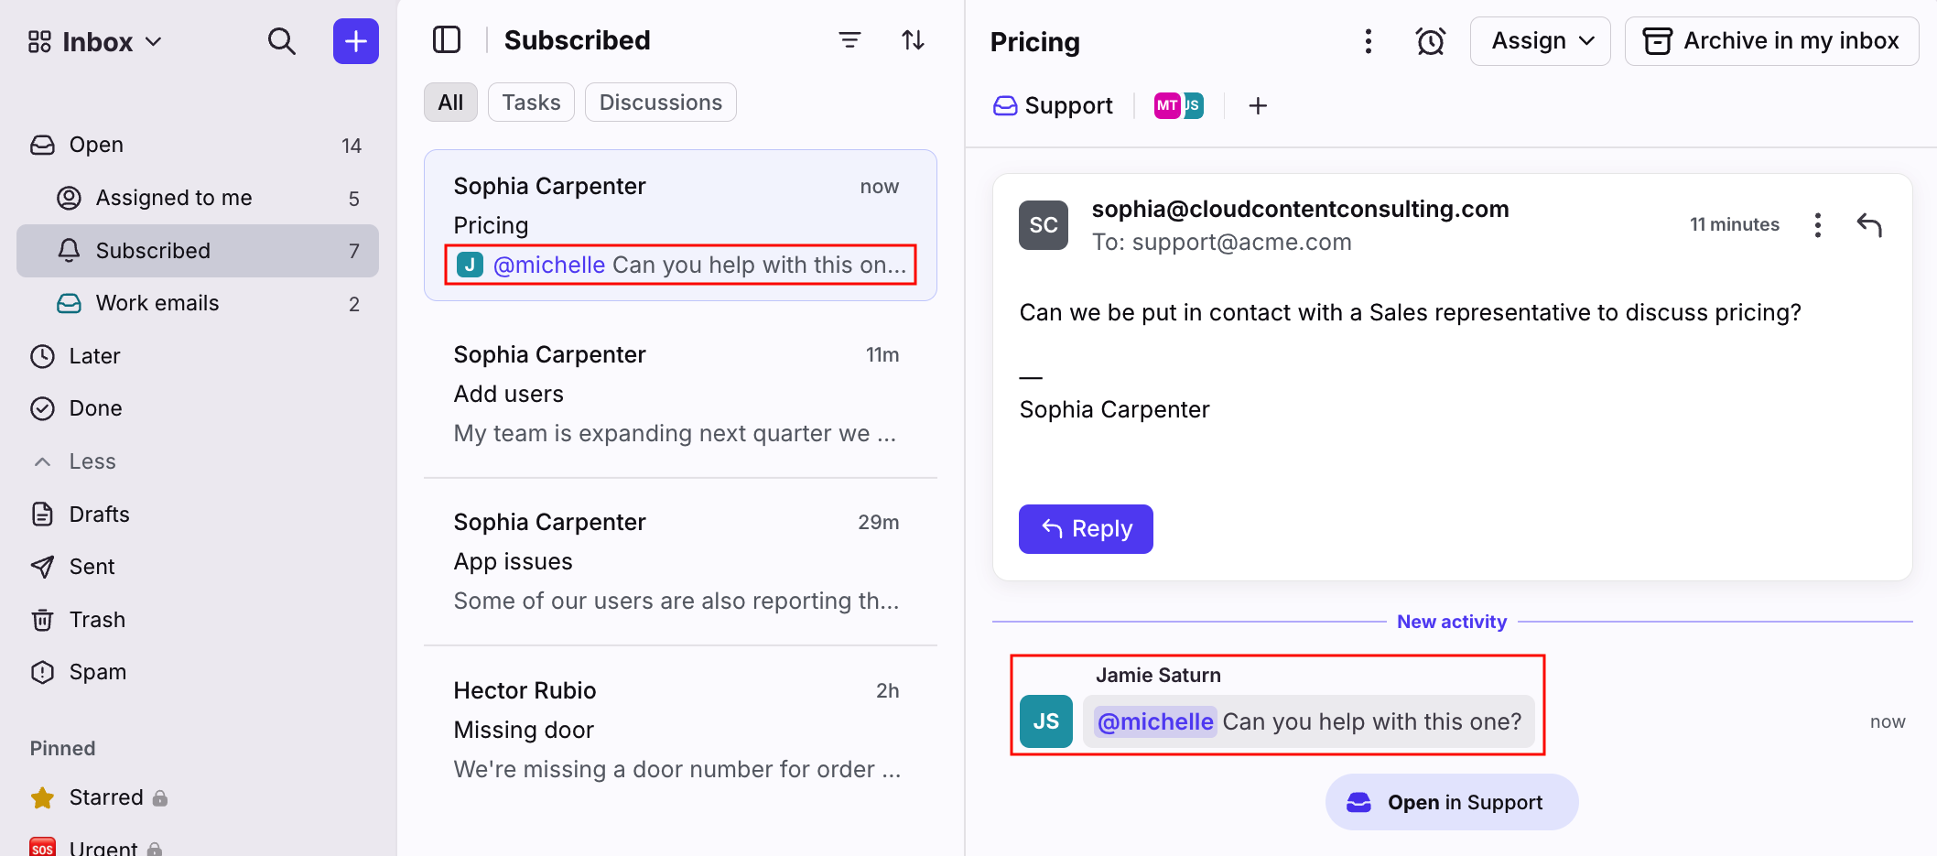Open the Assigned to me folder
The image size is (1937, 856).
(x=174, y=198)
